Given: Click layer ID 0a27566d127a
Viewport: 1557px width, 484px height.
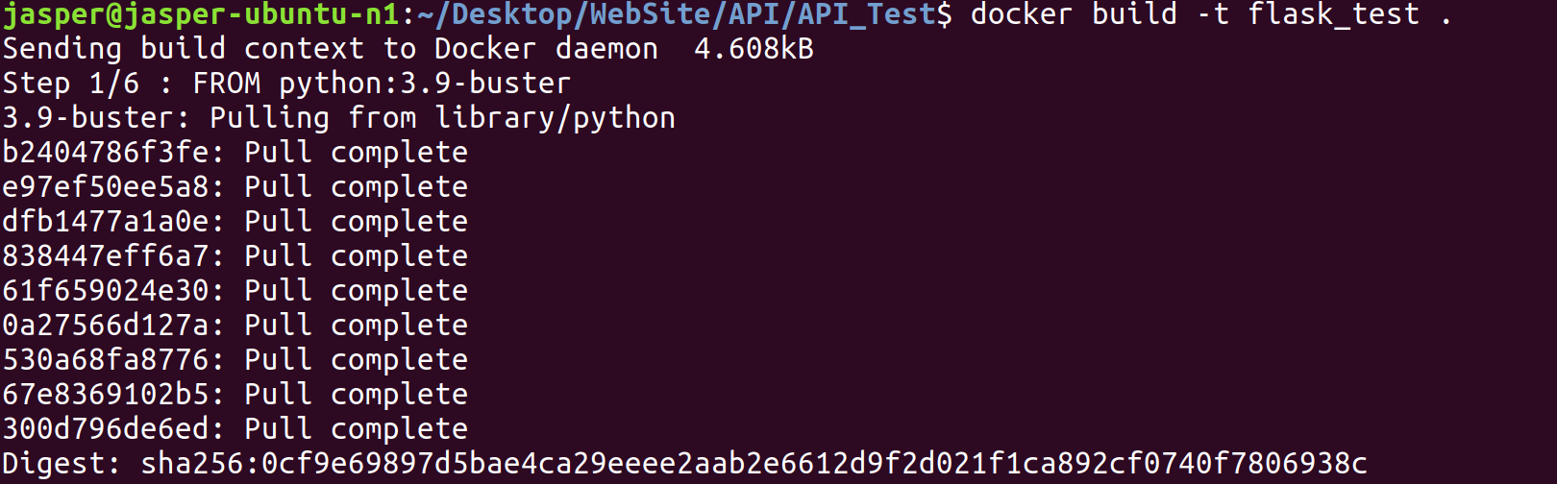Looking at the screenshot, I should (x=105, y=326).
